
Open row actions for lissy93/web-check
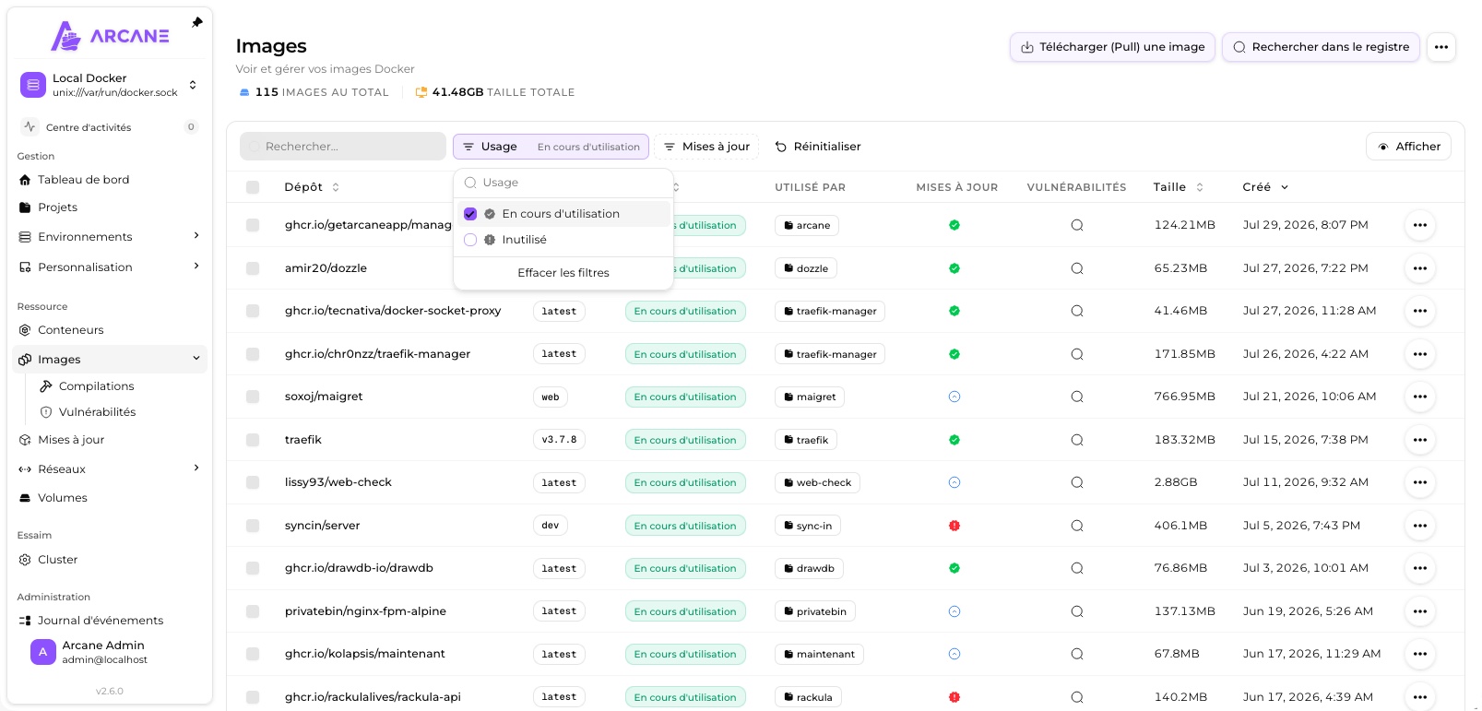[1419, 482]
